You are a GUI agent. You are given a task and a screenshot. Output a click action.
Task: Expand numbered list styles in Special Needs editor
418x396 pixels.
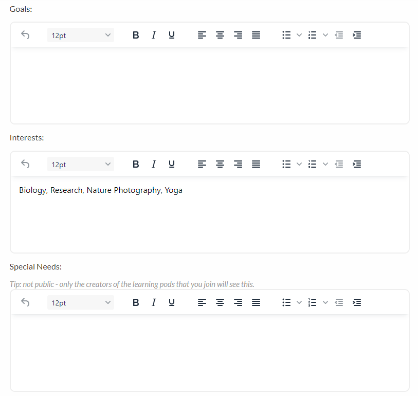coord(325,302)
